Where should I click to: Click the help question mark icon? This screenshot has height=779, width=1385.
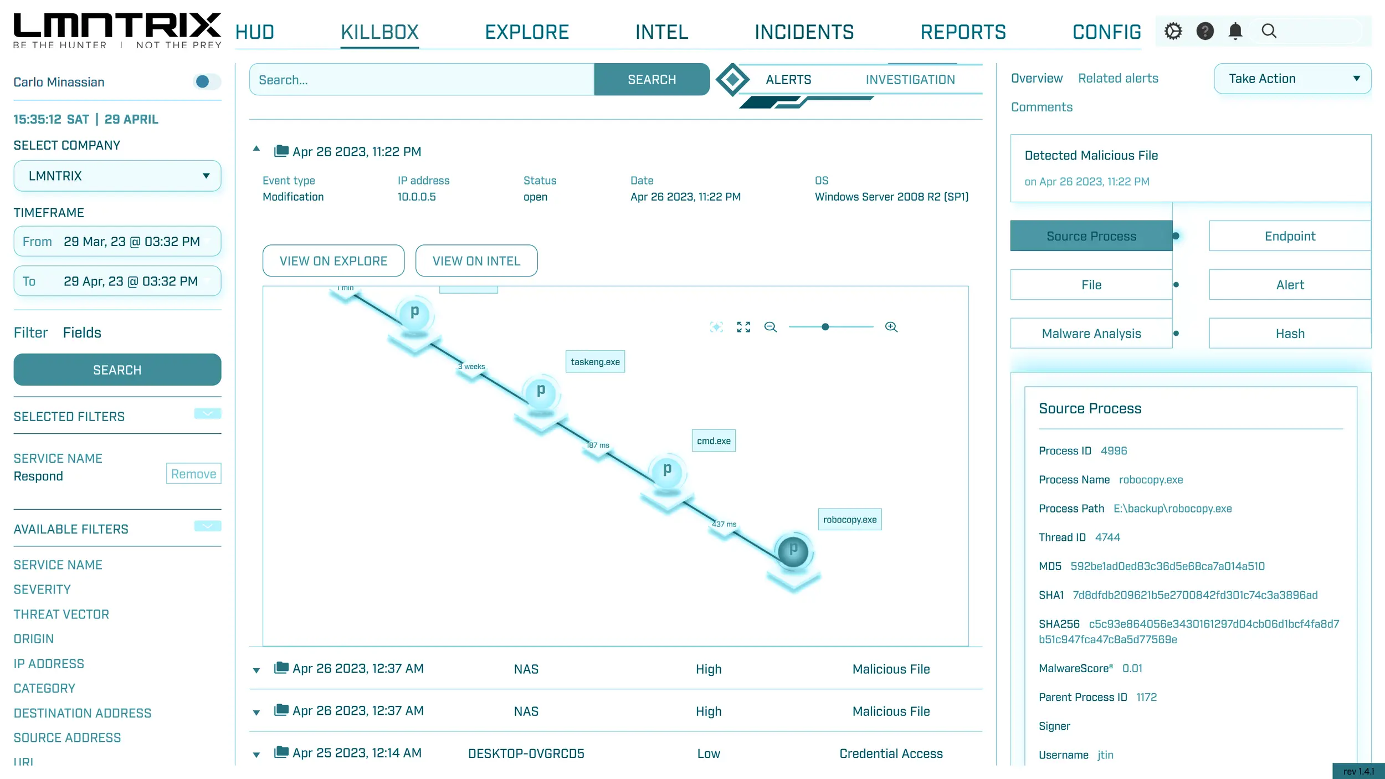(x=1205, y=31)
